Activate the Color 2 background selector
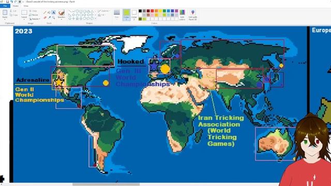Viewport: 331px width, 186px height. (x=134, y=15)
